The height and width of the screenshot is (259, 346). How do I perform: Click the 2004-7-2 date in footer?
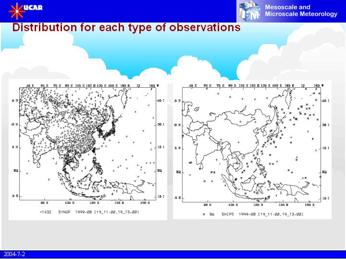tap(14, 254)
